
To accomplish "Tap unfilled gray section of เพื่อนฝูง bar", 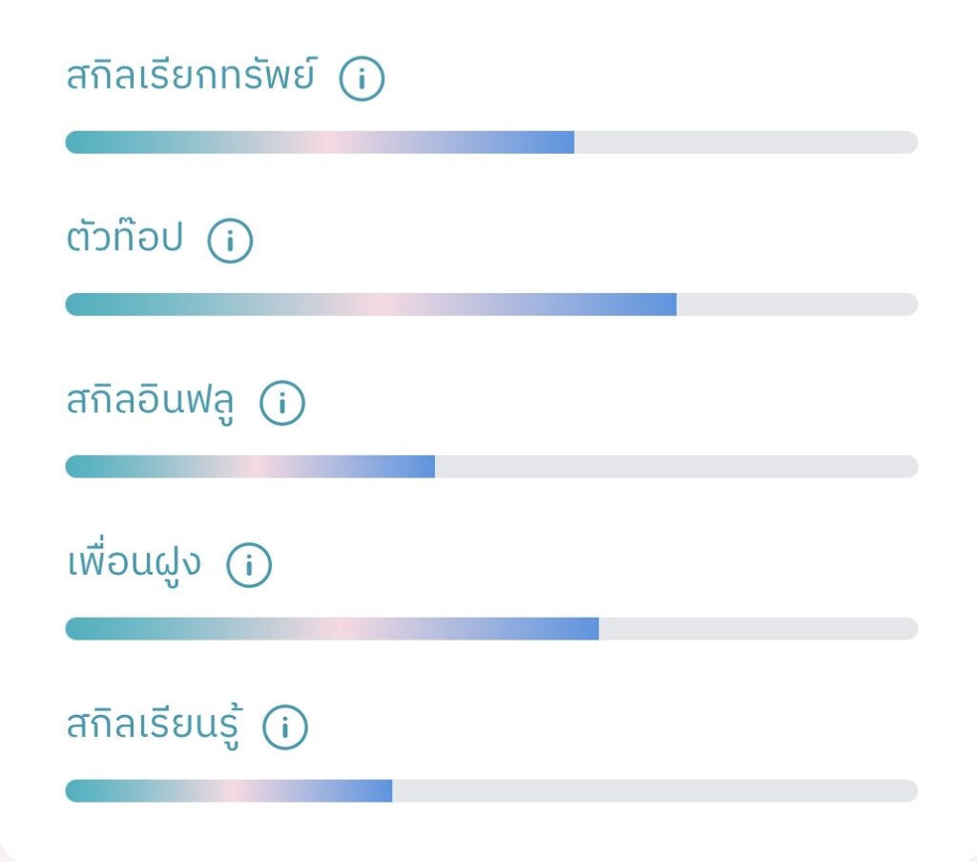I will pyautogui.click(x=759, y=629).
